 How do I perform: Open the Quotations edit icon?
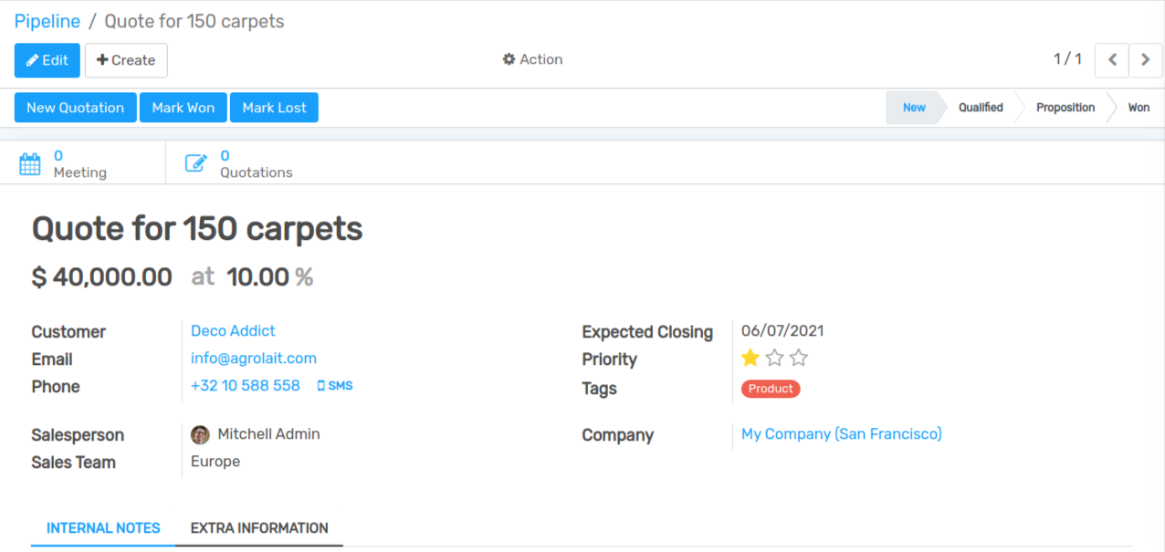pyautogui.click(x=196, y=164)
